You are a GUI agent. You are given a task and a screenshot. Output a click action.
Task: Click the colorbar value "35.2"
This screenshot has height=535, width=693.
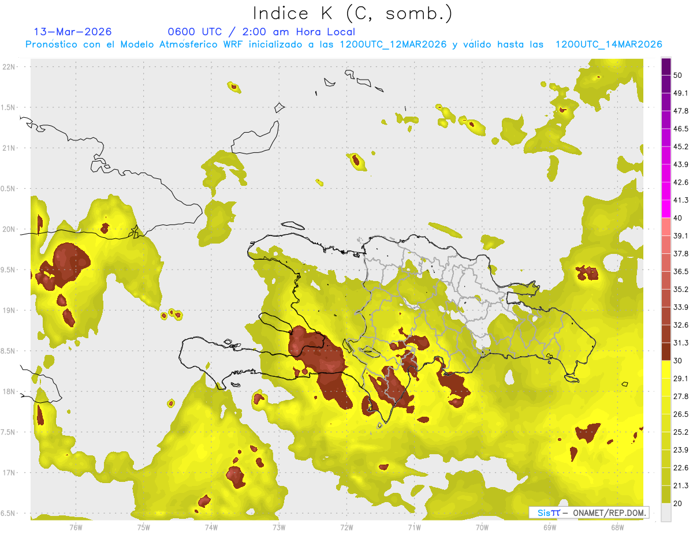pos(681,289)
